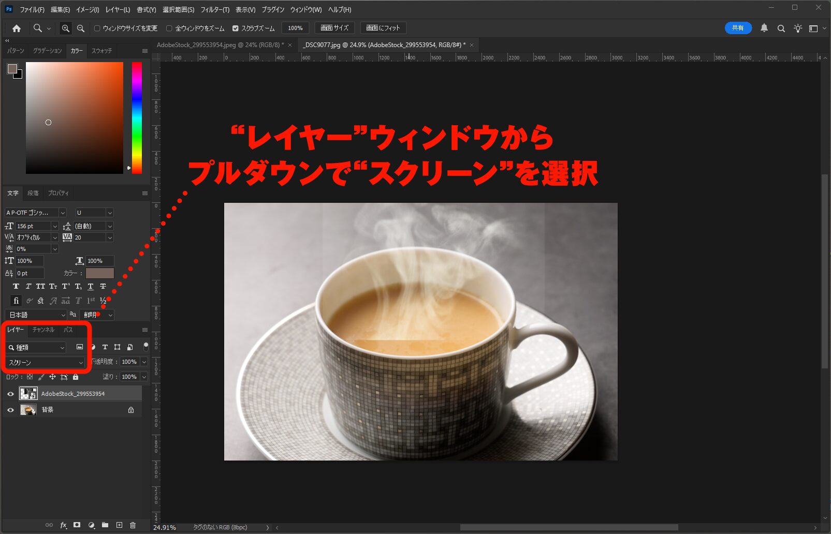The width and height of the screenshot is (831, 534).
Task: Select the 背景 layer thumbnail
Action: (x=28, y=410)
